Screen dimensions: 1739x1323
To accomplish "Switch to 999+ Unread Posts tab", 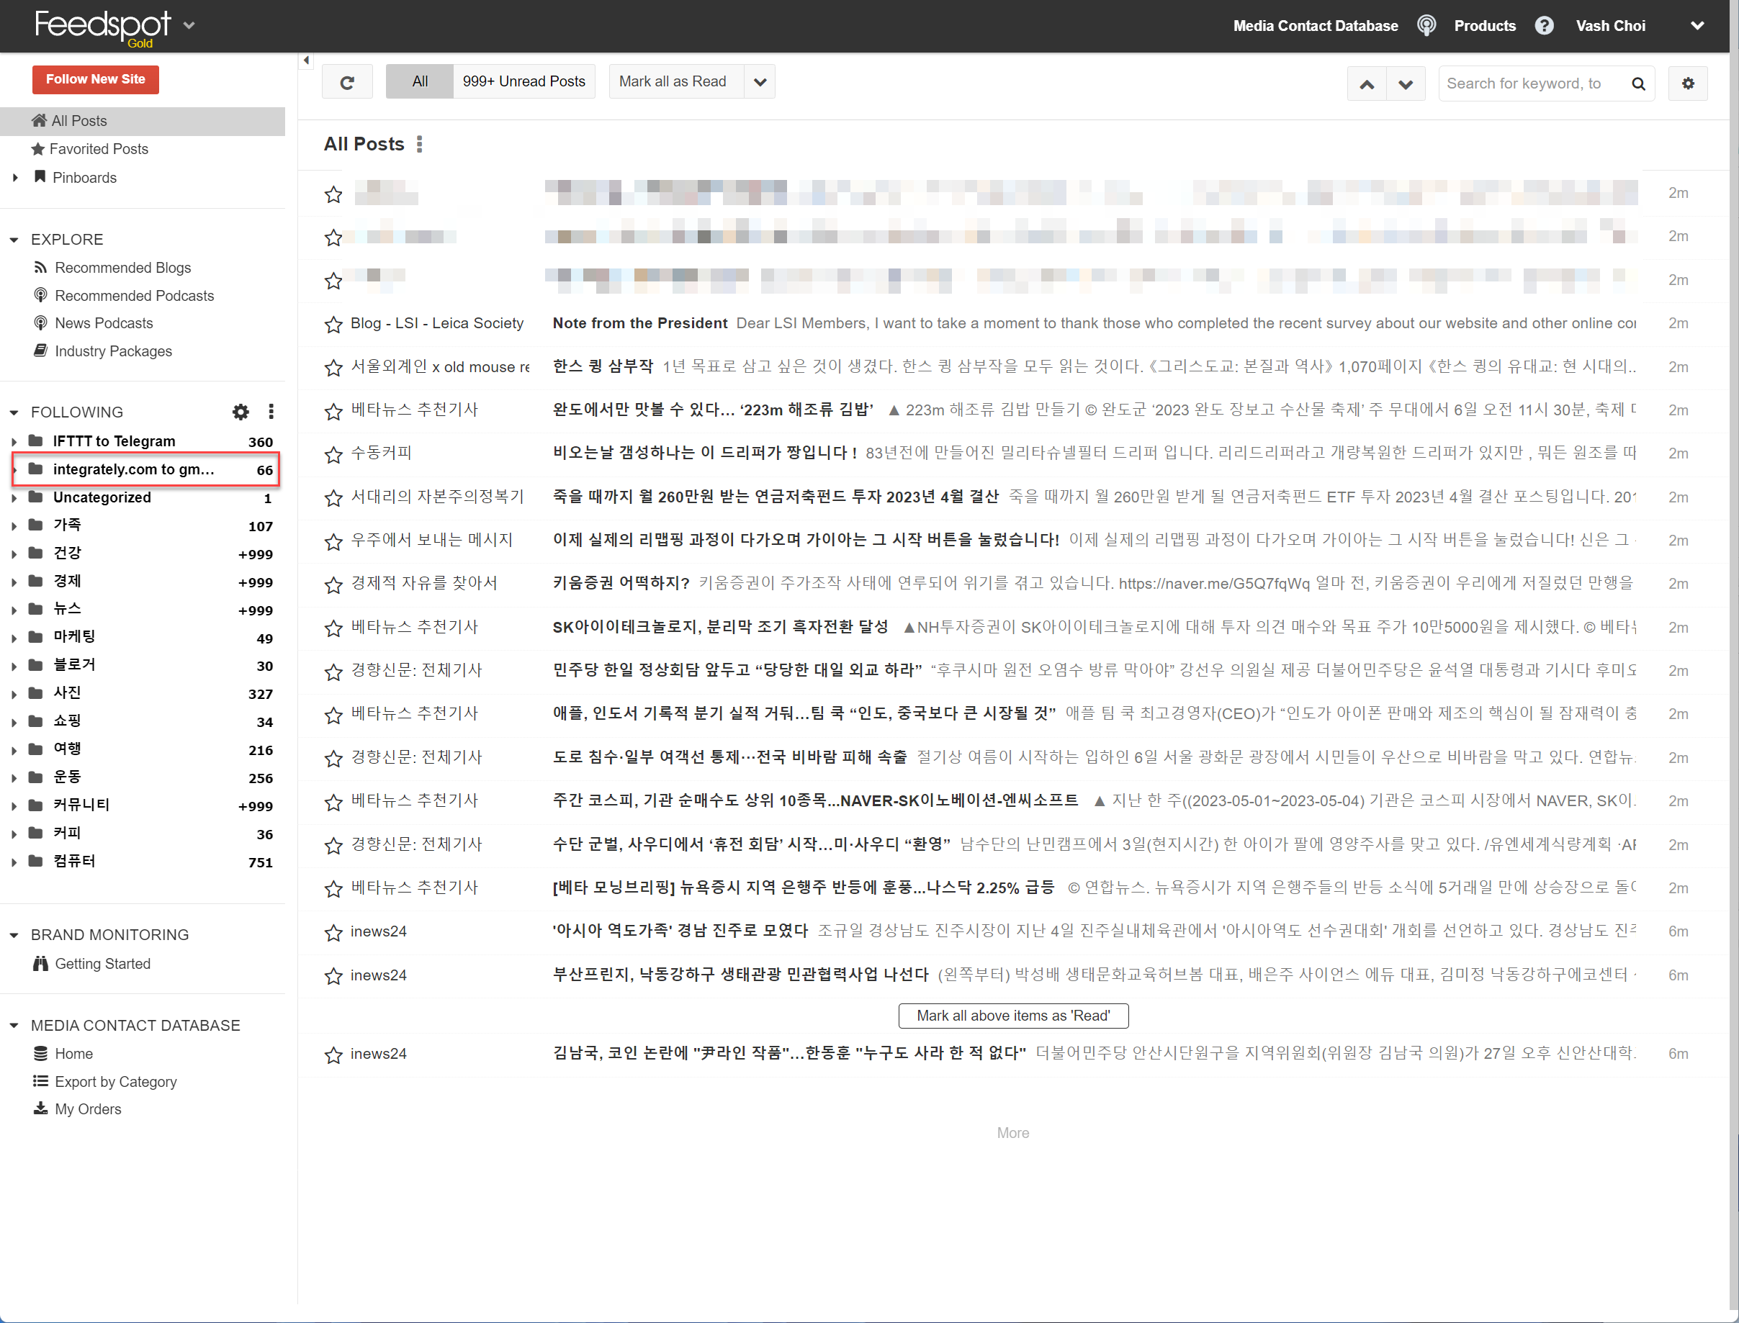I will coord(524,82).
